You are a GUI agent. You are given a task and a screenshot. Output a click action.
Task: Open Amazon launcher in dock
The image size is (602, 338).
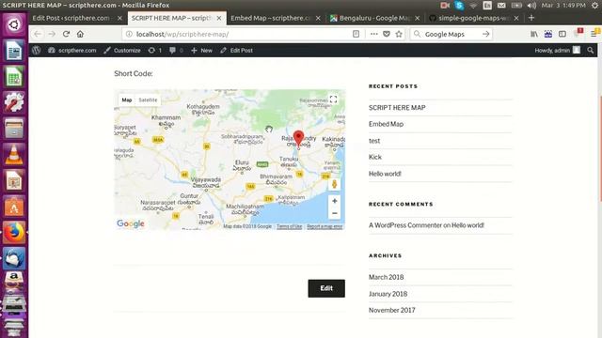[x=14, y=281]
